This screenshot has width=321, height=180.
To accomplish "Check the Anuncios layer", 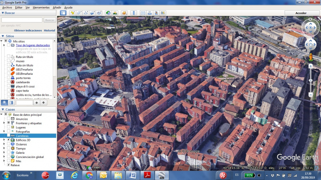I will (x=9, y=119).
